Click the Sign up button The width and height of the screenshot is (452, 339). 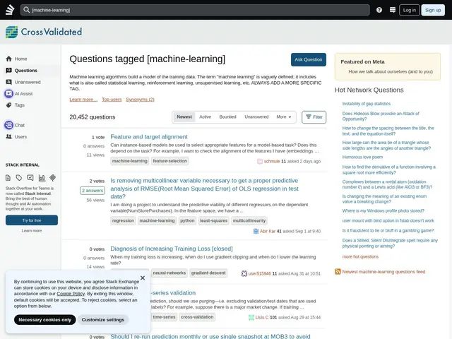[x=433, y=10]
